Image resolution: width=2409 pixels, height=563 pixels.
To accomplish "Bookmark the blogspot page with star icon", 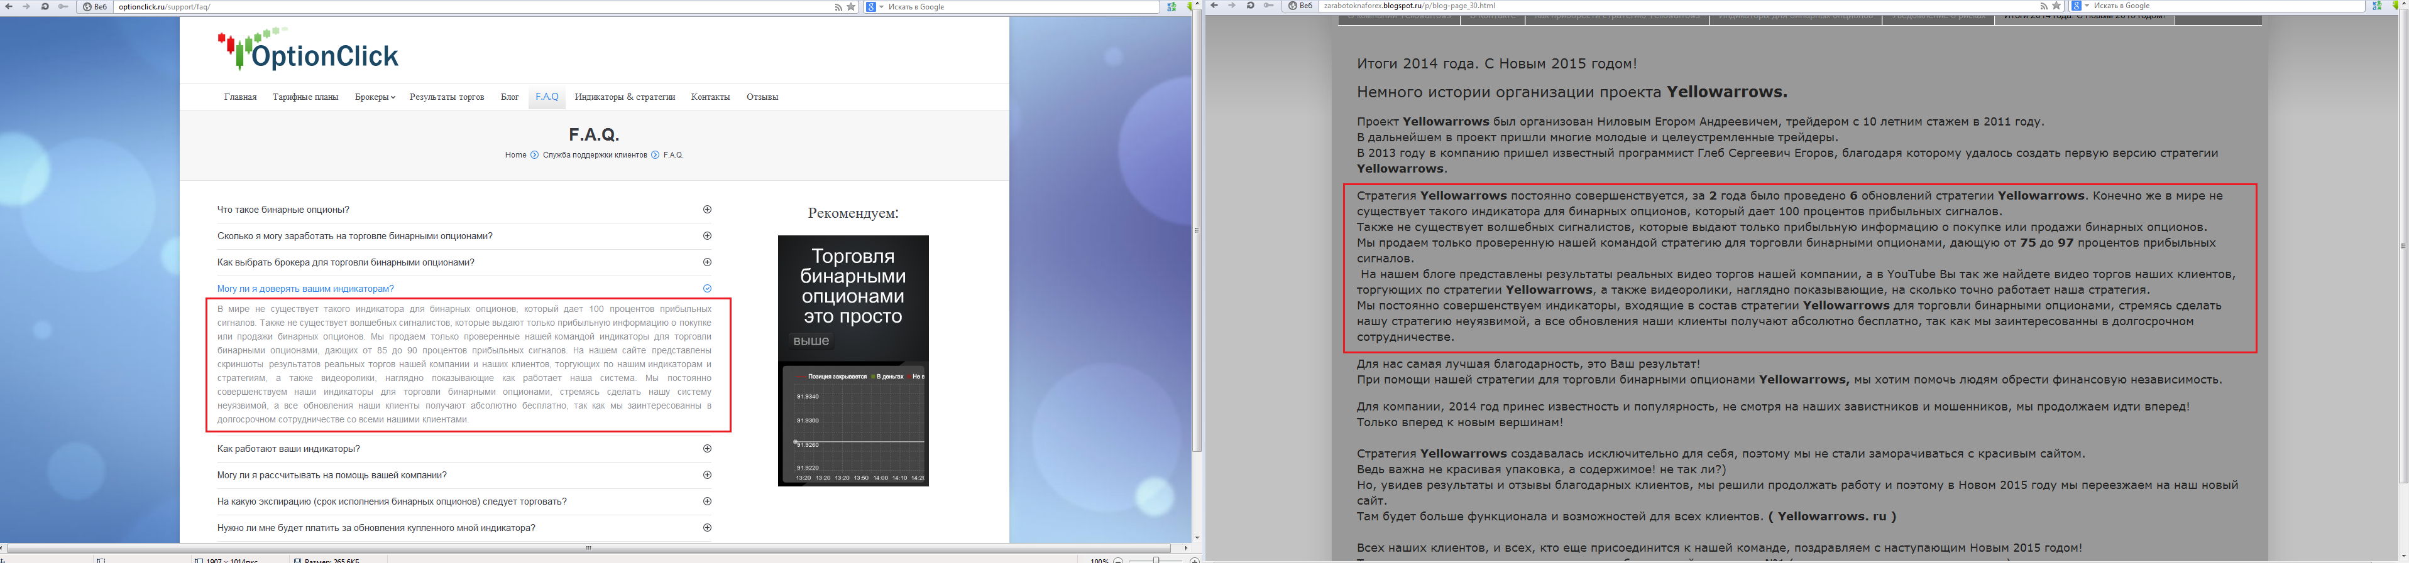I will [x=2056, y=6].
